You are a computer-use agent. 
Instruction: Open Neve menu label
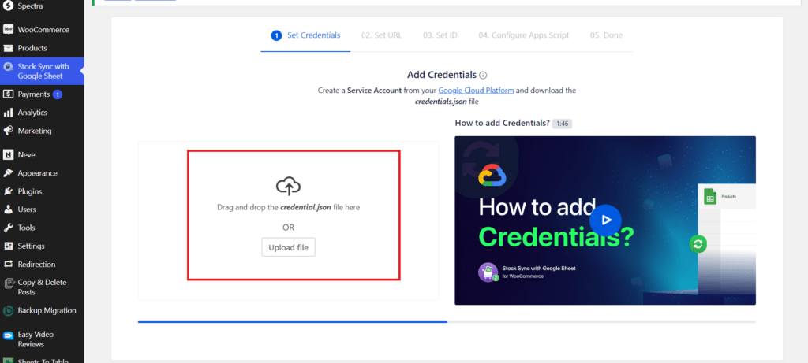pyautogui.click(x=26, y=155)
